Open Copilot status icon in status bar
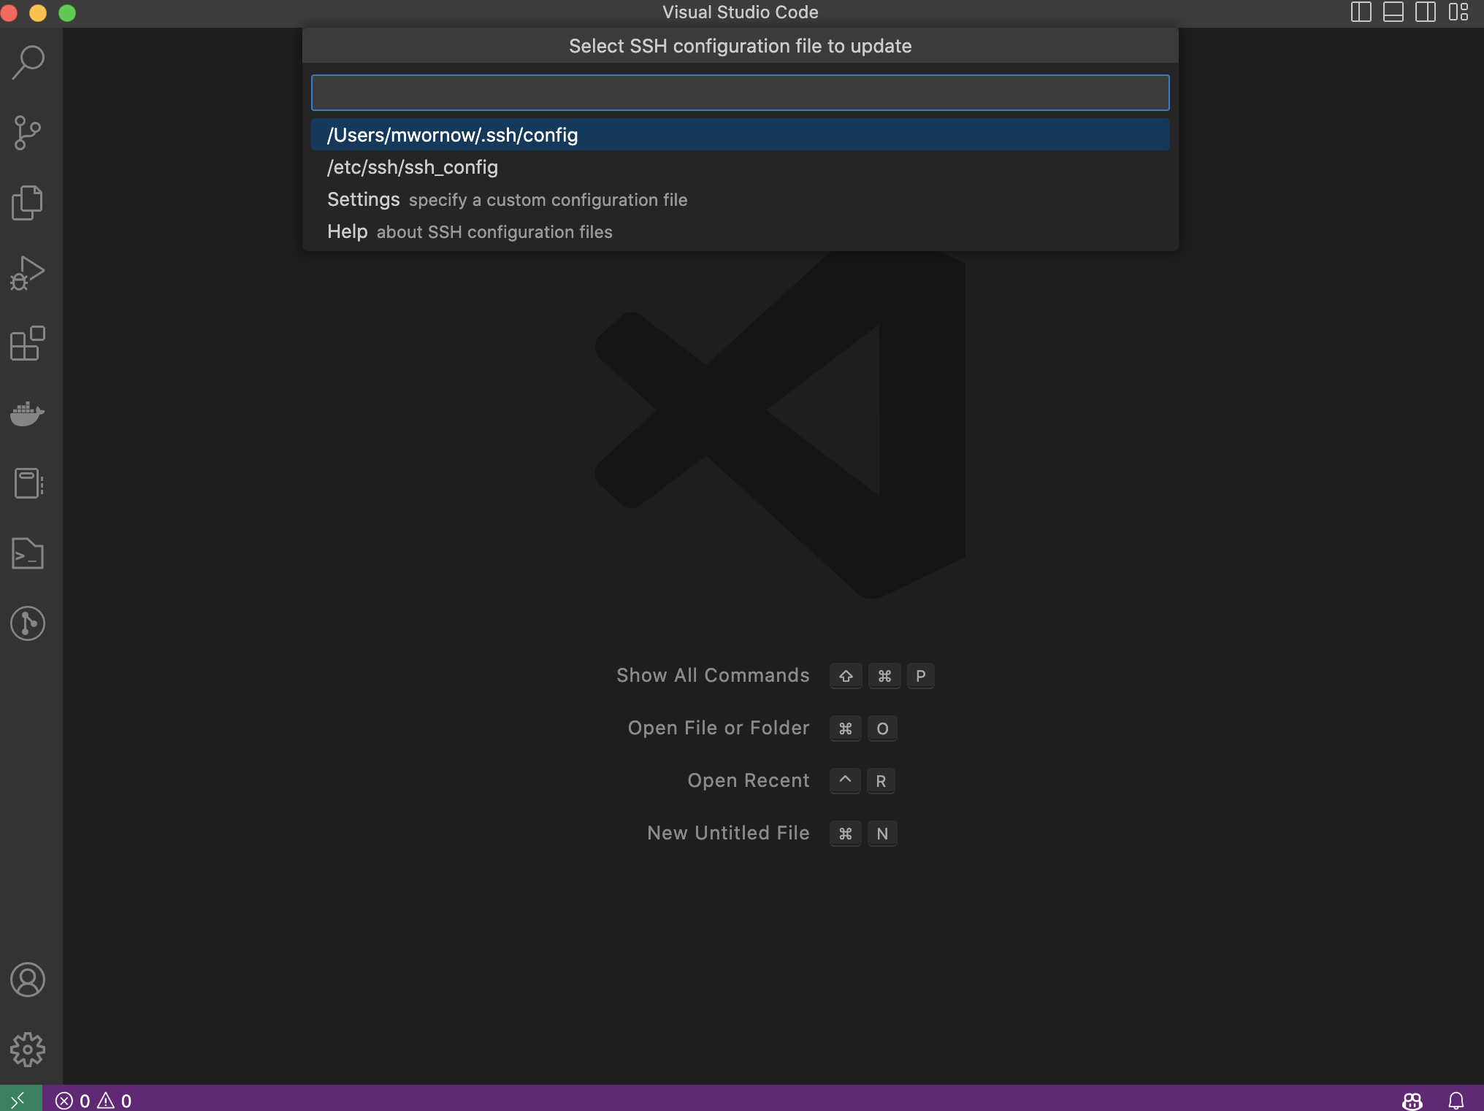1484x1111 pixels. coord(1412,1100)
